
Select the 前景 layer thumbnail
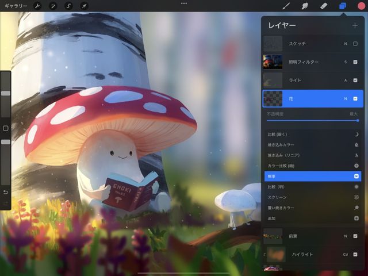tap(273, 236)
